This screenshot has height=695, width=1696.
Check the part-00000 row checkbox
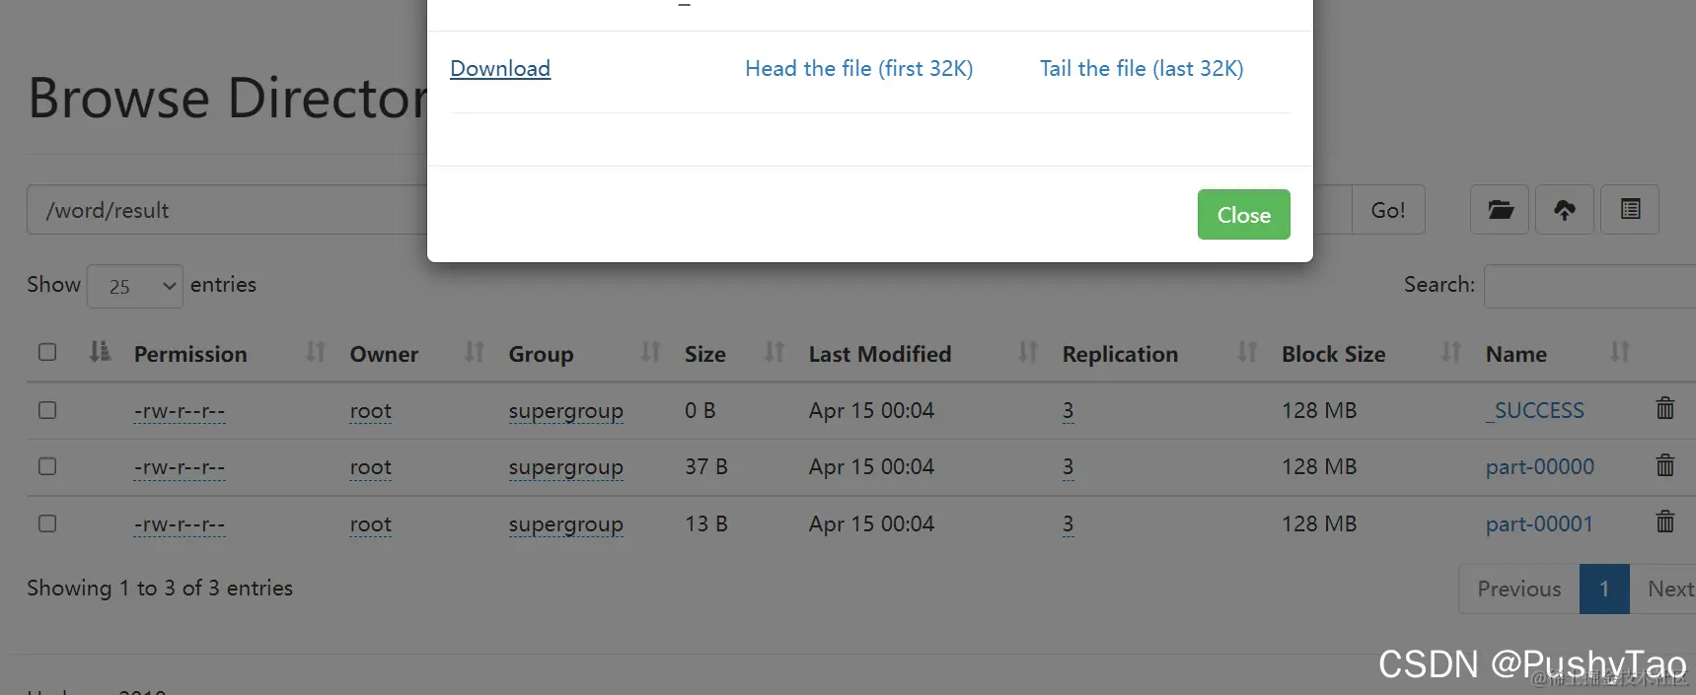47,466
